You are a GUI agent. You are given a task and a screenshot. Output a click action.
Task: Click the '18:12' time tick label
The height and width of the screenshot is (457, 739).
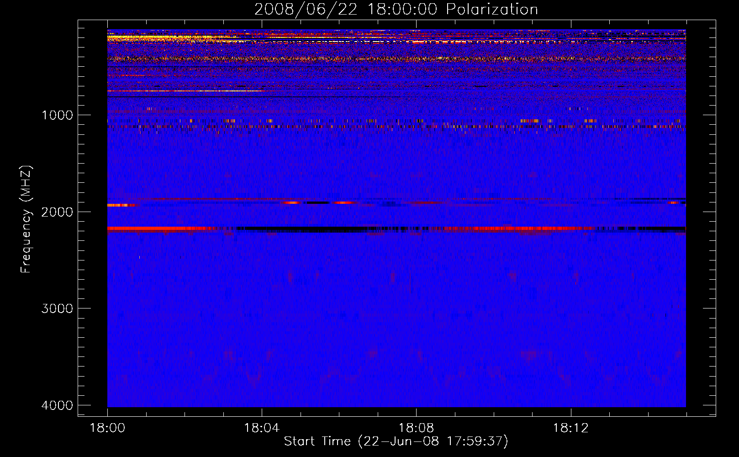pyautogui.click(x=570, y=428)
